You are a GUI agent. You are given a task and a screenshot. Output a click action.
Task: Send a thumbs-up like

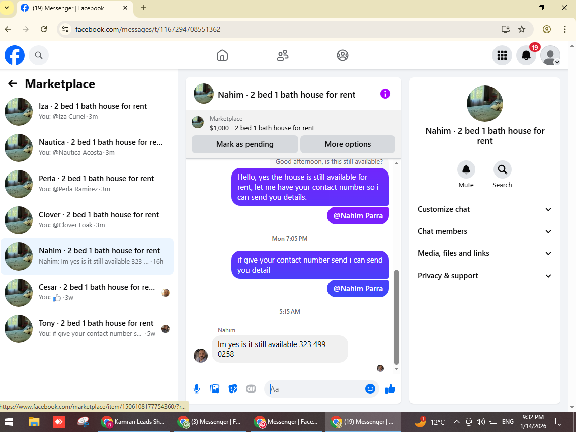tap(390, 389)
